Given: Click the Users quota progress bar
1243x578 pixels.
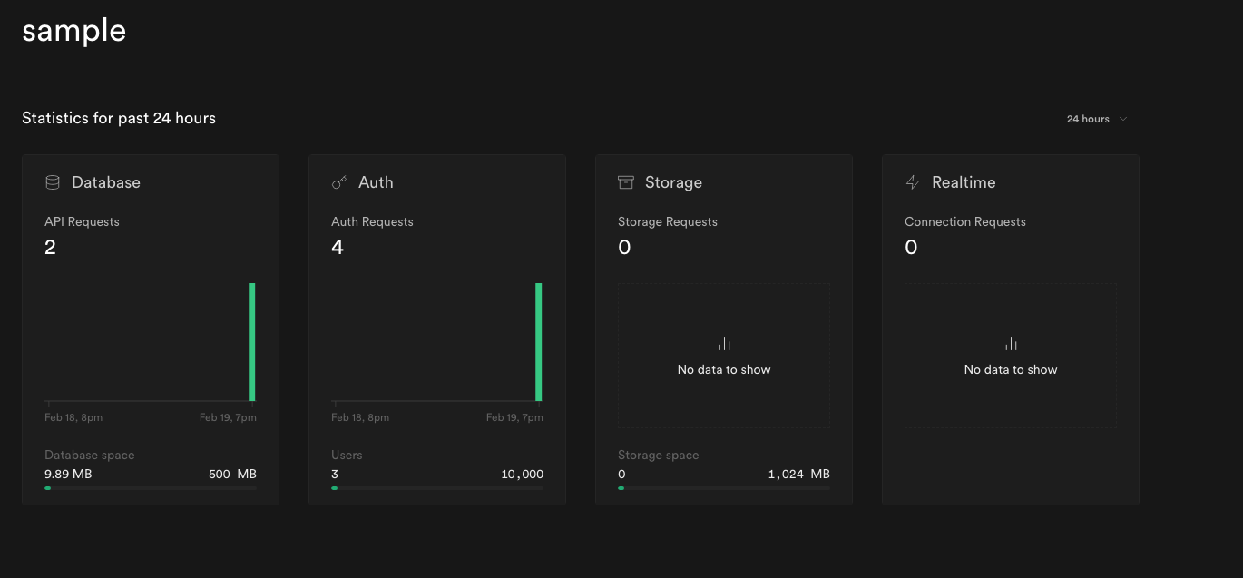Looking at the screenshot, I should (437, 488).
